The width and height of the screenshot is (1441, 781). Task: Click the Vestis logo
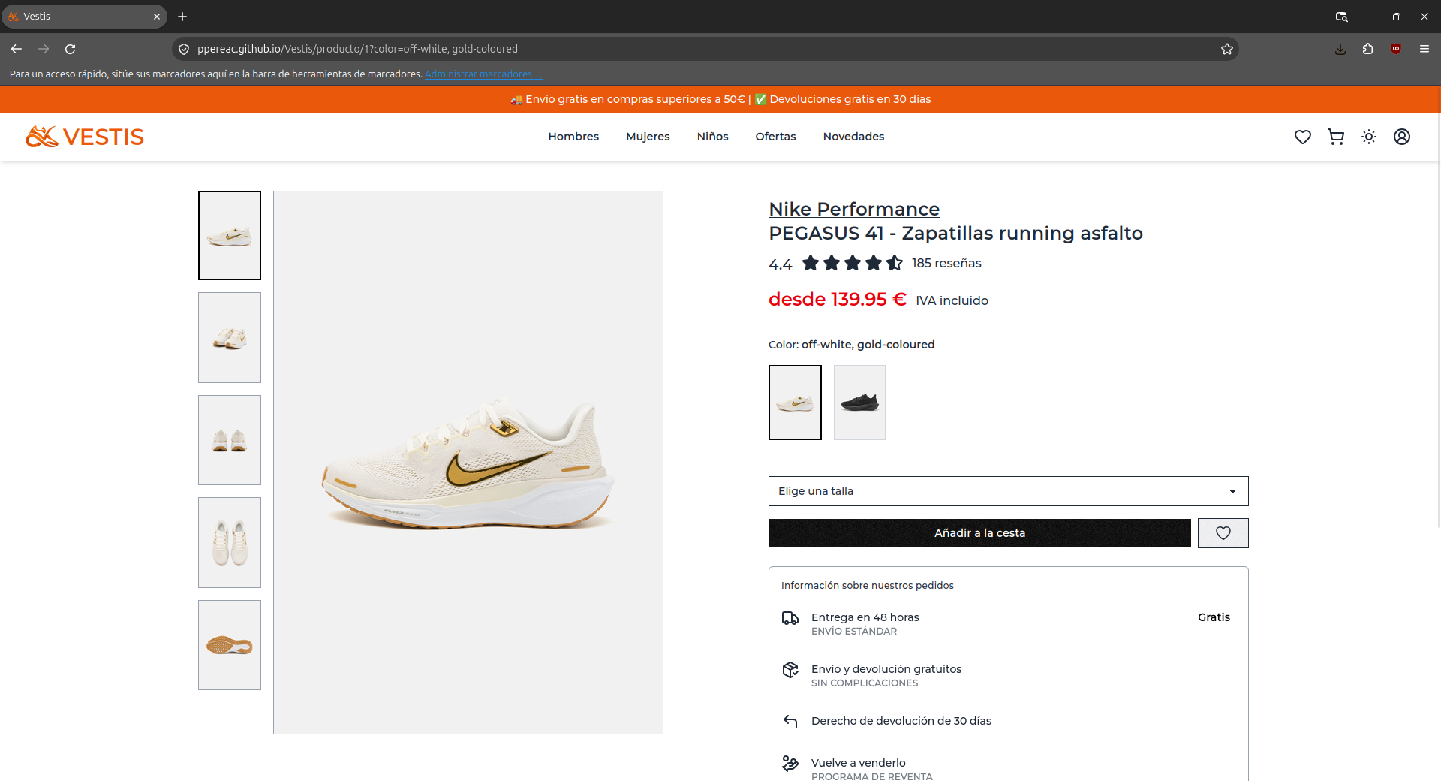pyautogui.click(x=85, y=137)
